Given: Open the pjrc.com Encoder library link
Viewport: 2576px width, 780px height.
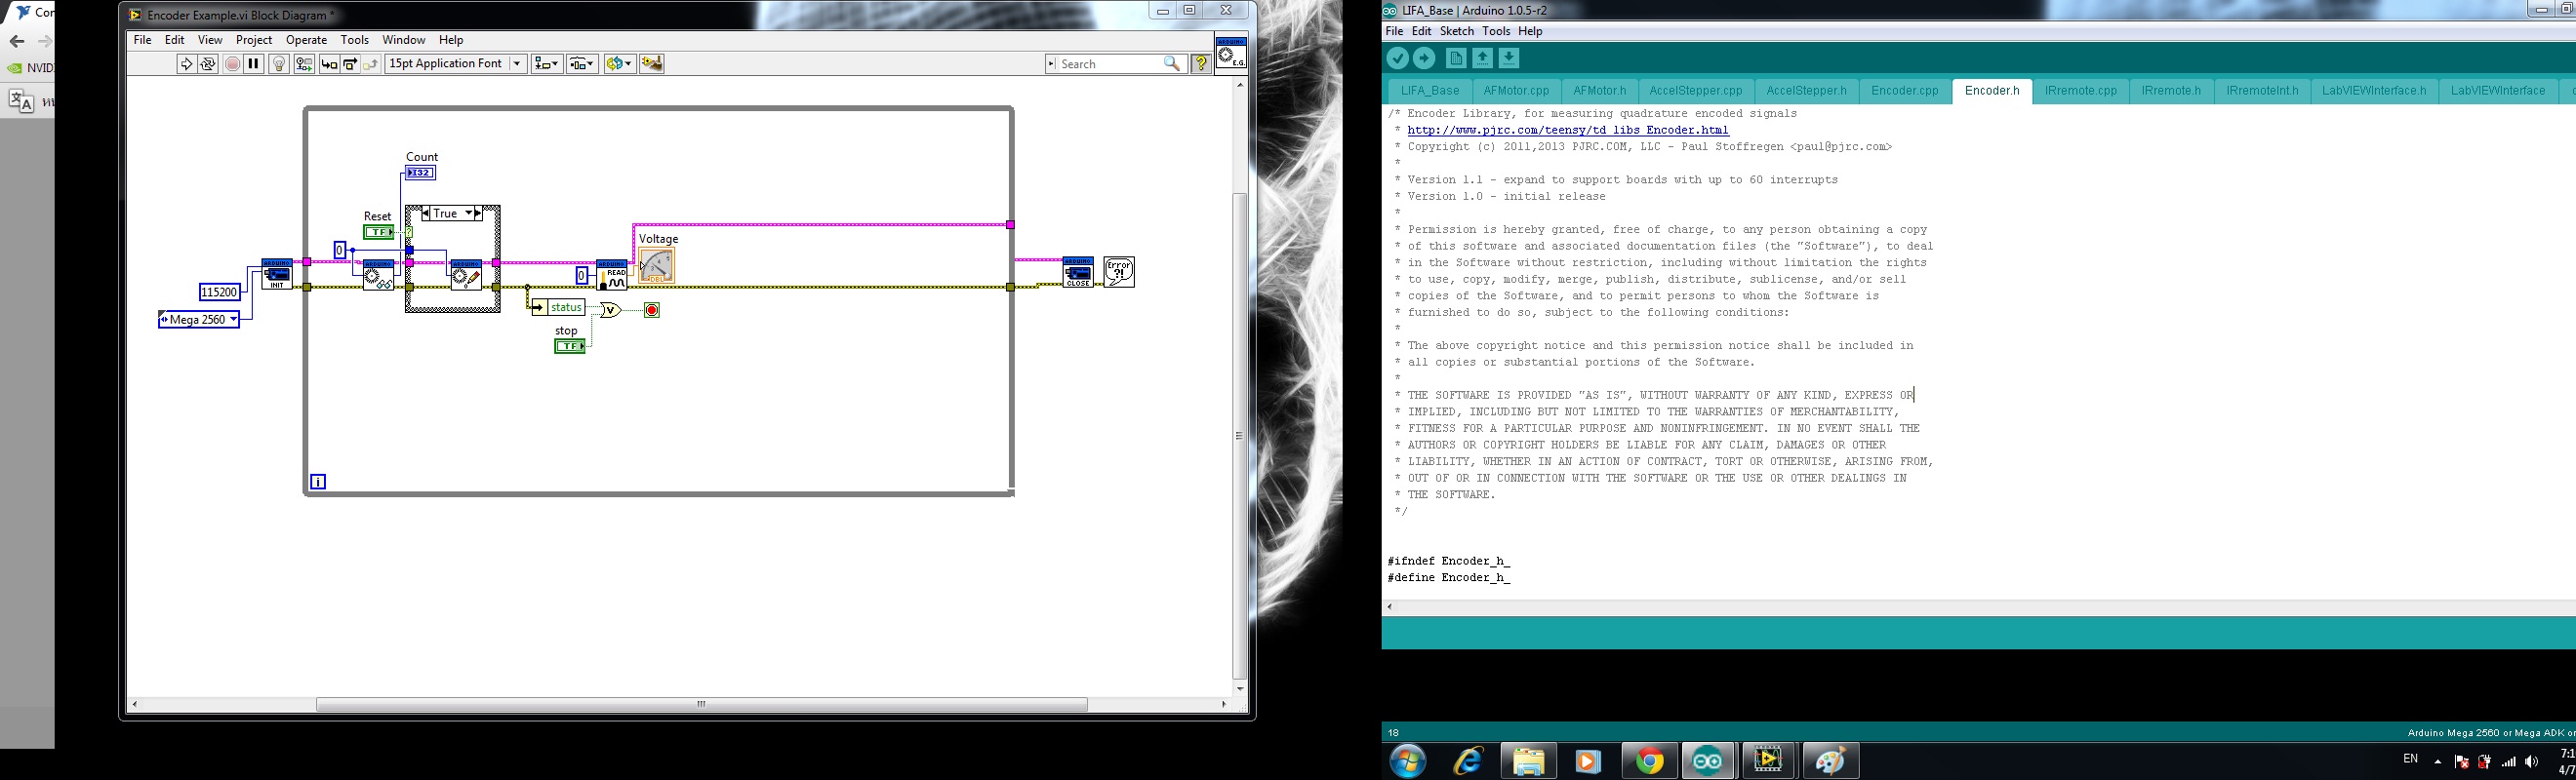Looking at the screenshot, I should pyautogui.click(x=1568, y=130).
